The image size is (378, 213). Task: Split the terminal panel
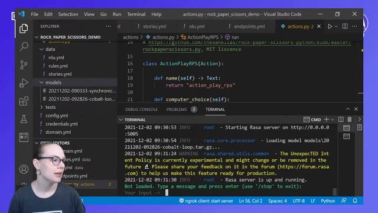341,120
